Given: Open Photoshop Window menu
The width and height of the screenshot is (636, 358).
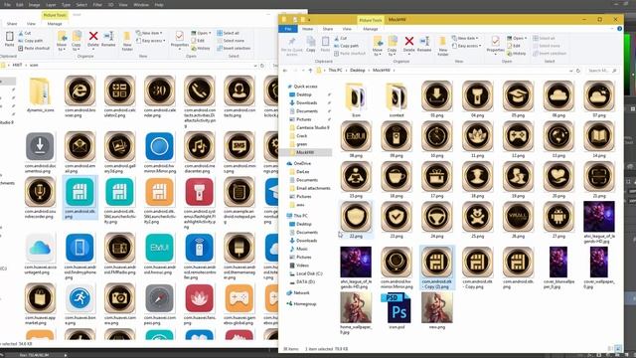Looking at the screenshot, I should (141, 5).
